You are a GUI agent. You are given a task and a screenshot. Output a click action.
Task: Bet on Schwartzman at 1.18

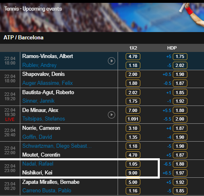(133, 146)
